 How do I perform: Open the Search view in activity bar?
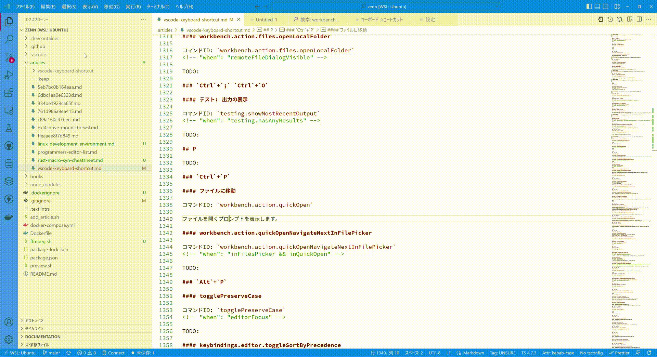(9, 39)
